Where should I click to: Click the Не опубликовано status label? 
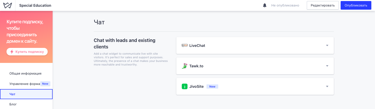(x=285, y=5)
